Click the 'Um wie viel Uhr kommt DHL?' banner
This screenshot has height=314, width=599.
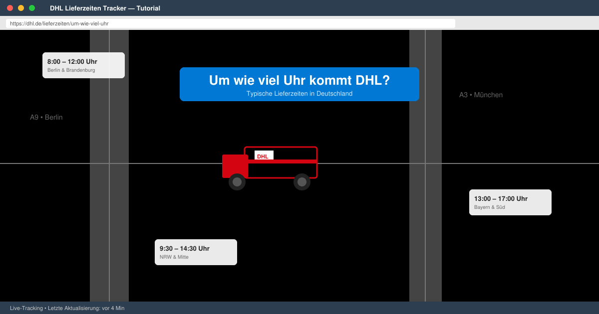299,84
